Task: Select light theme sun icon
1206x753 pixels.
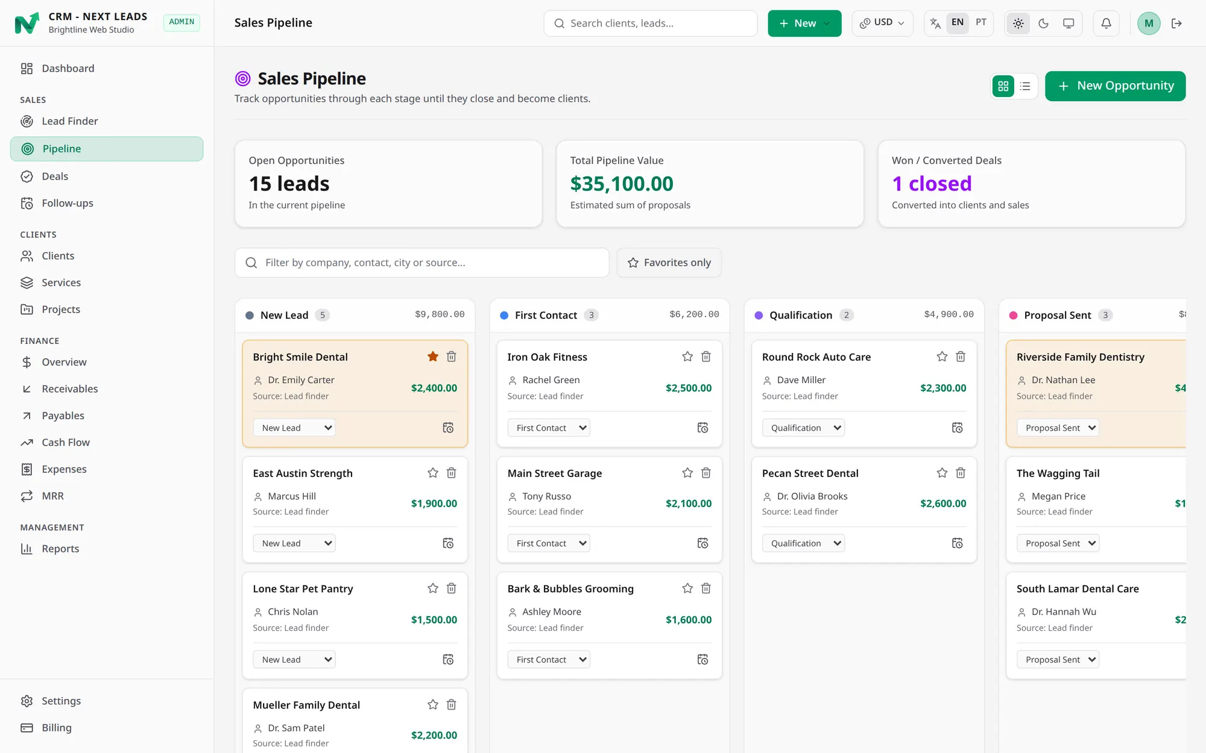Action: pos(1018,23)
